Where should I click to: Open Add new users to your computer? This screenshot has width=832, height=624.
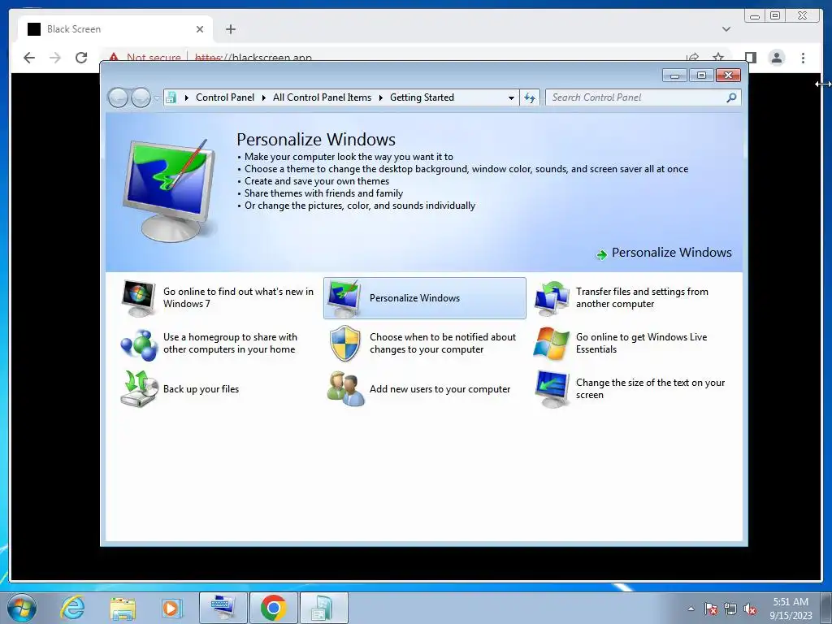click(424, 389)
